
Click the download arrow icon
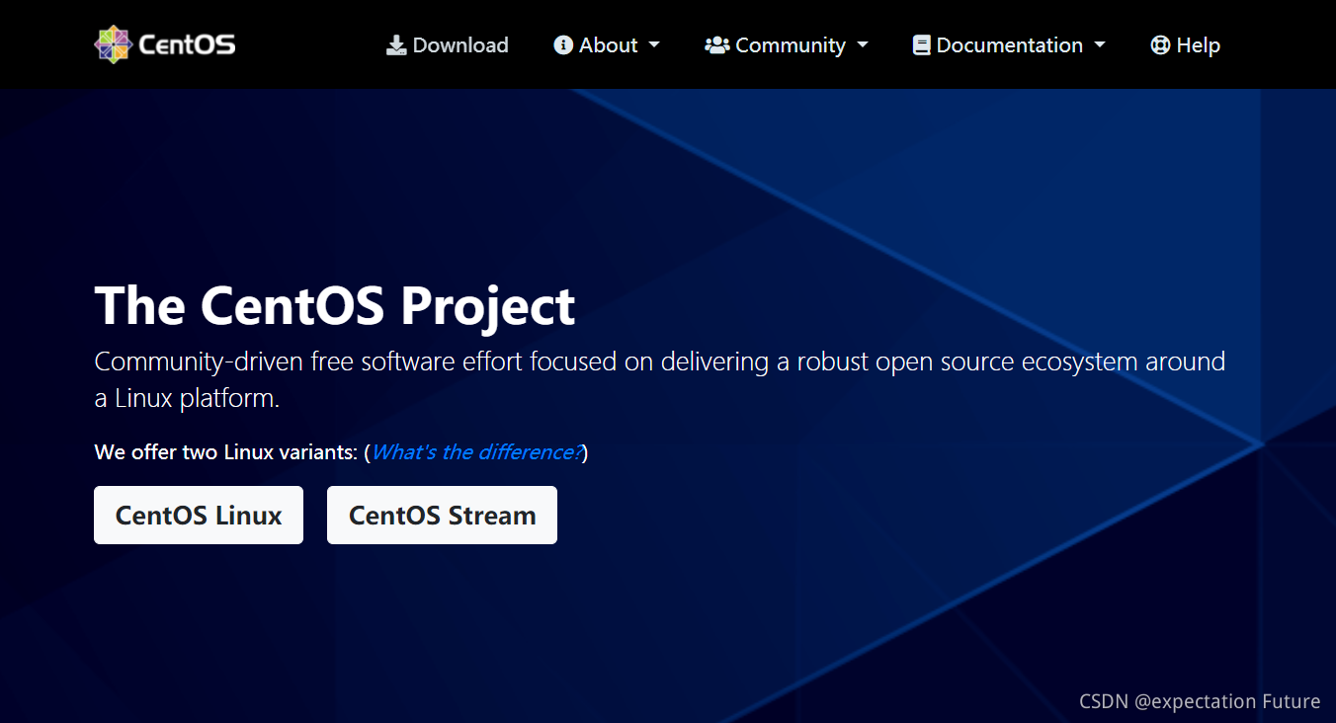pos(396,45)
